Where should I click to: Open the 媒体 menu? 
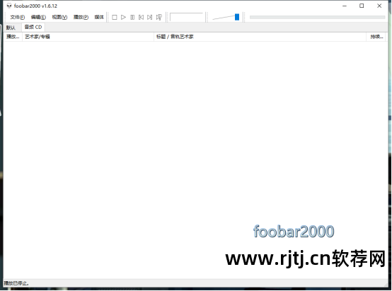pyautogui.click(x=99, y=17)
